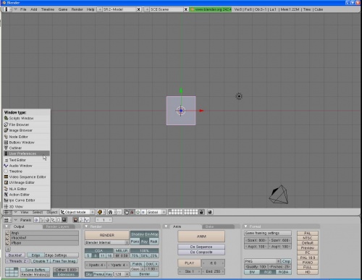
Task: Select Text Editor window type
Action: [27, 160]
